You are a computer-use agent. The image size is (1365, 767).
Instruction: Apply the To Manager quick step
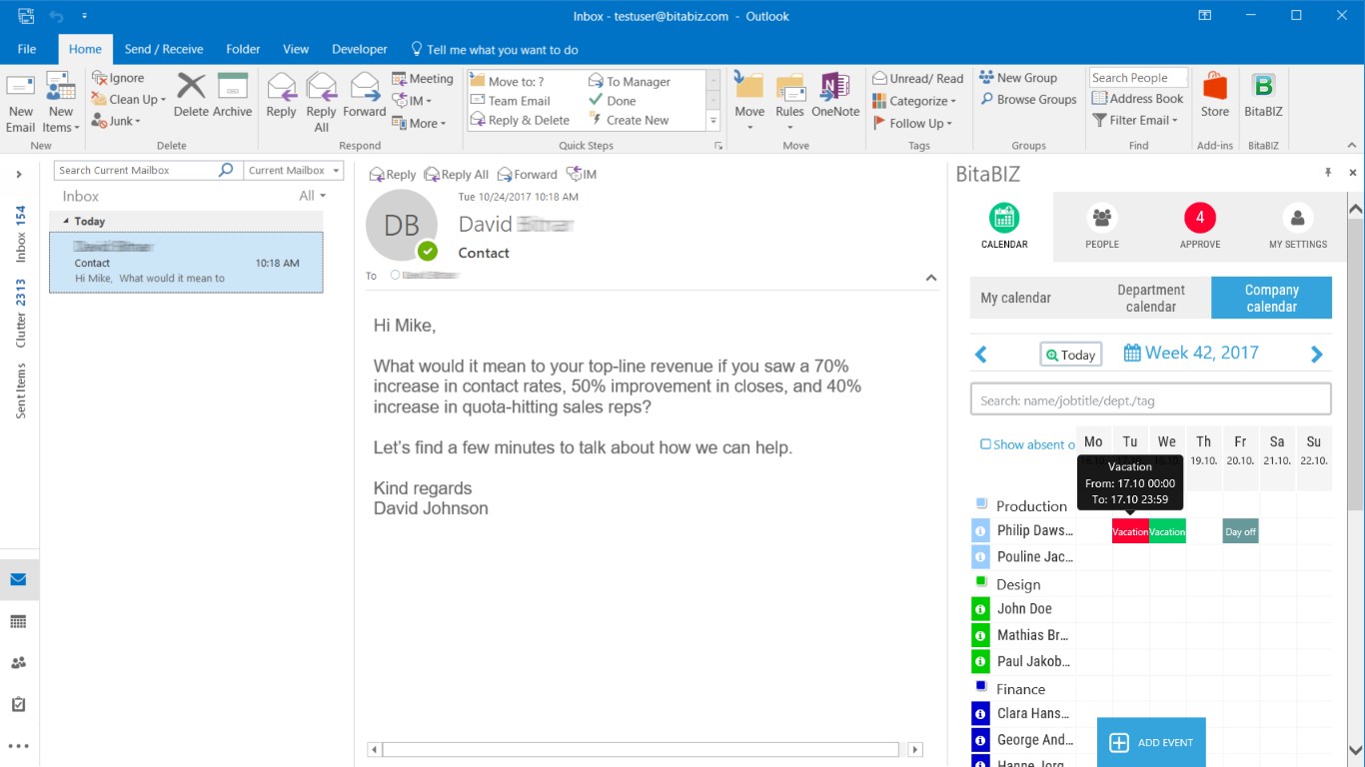click(x=630, y=82)
